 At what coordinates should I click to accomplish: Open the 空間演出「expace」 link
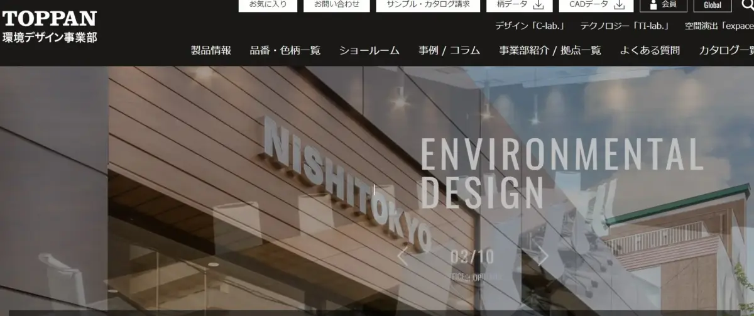(719, 26)
